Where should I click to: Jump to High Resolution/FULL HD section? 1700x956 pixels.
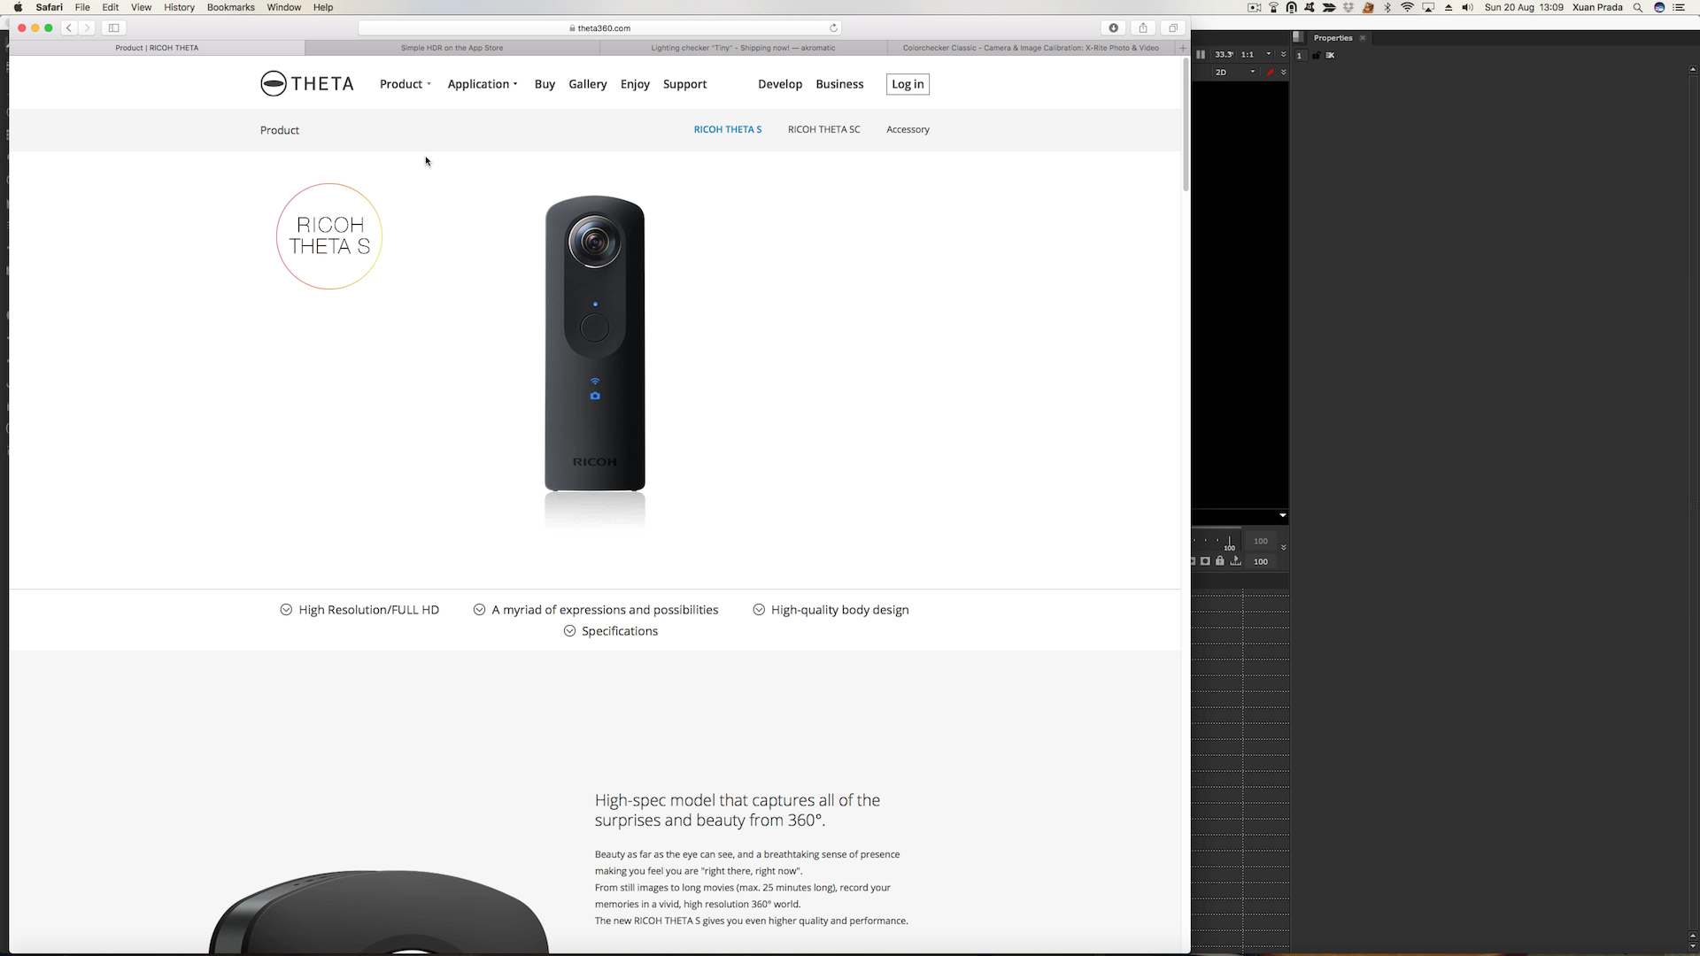[x=359, y=610]
